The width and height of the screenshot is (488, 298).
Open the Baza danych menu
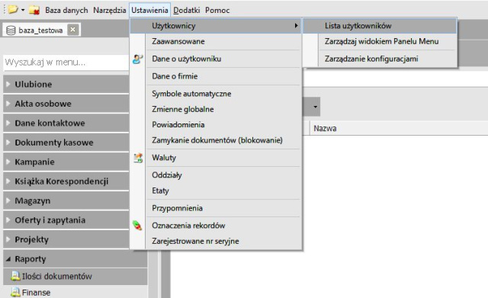(x=66, y=10)
